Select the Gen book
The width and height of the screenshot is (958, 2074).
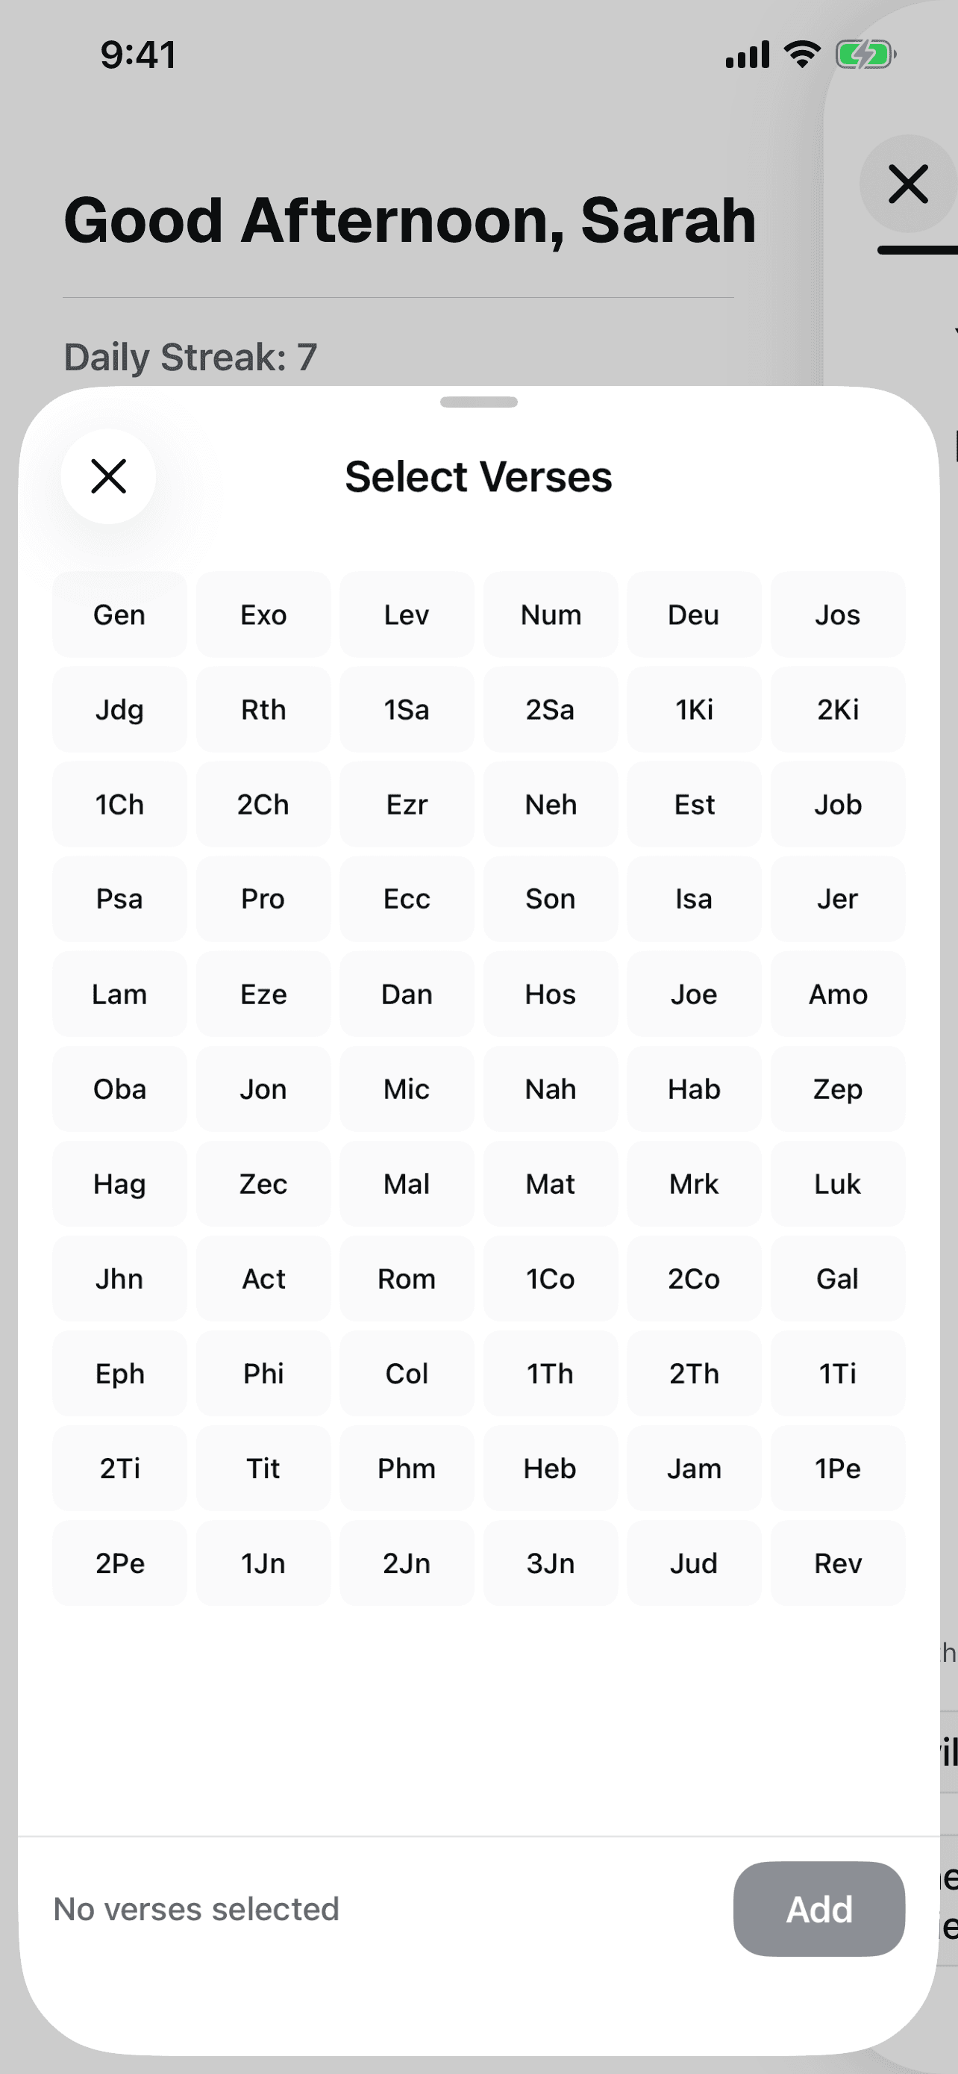tap(120, 615)
